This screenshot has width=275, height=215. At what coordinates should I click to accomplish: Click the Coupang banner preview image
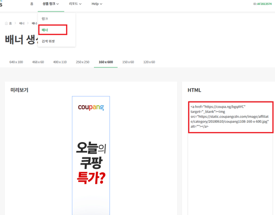(91, 155)
